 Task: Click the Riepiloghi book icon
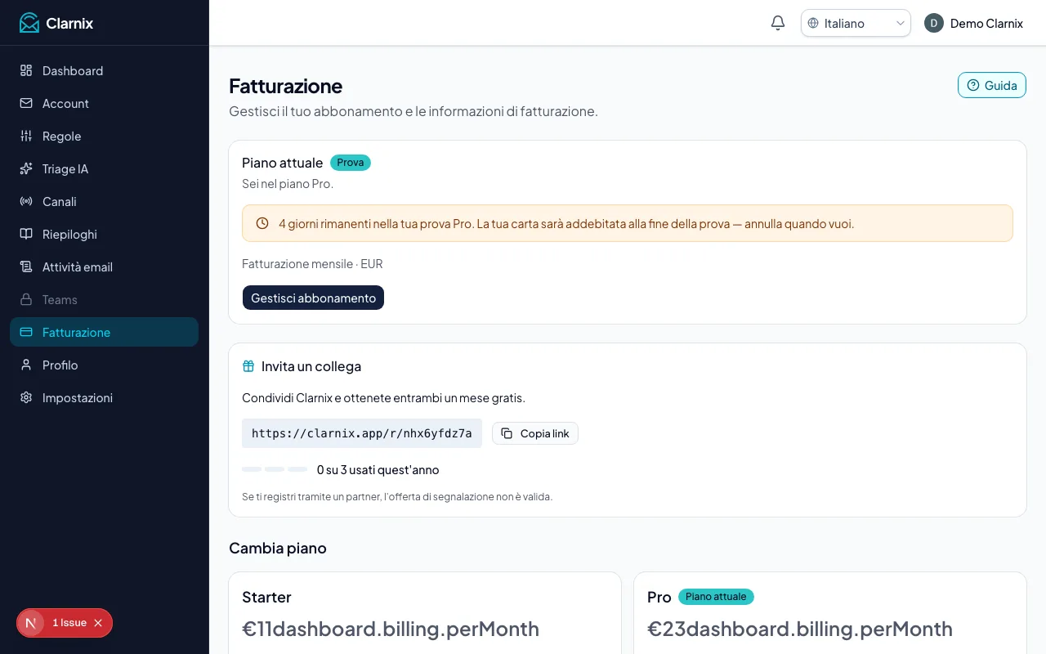[26, 234]
